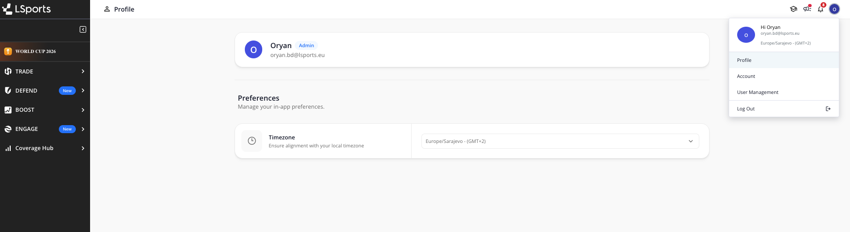The width and height of the screenshot is (850, 232).
Task: Open the Timezone dropdown
Action: point(560,141)
